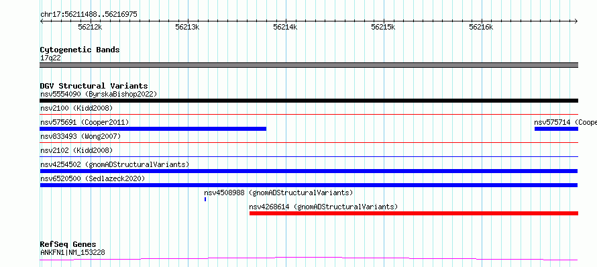
Task: Open the nsv575714 variant label
Action: click(x=565, y=122)
